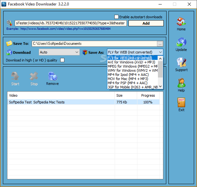Click the browse ellipsis button for Save To
197x187 pixels.
coord(160,44)
